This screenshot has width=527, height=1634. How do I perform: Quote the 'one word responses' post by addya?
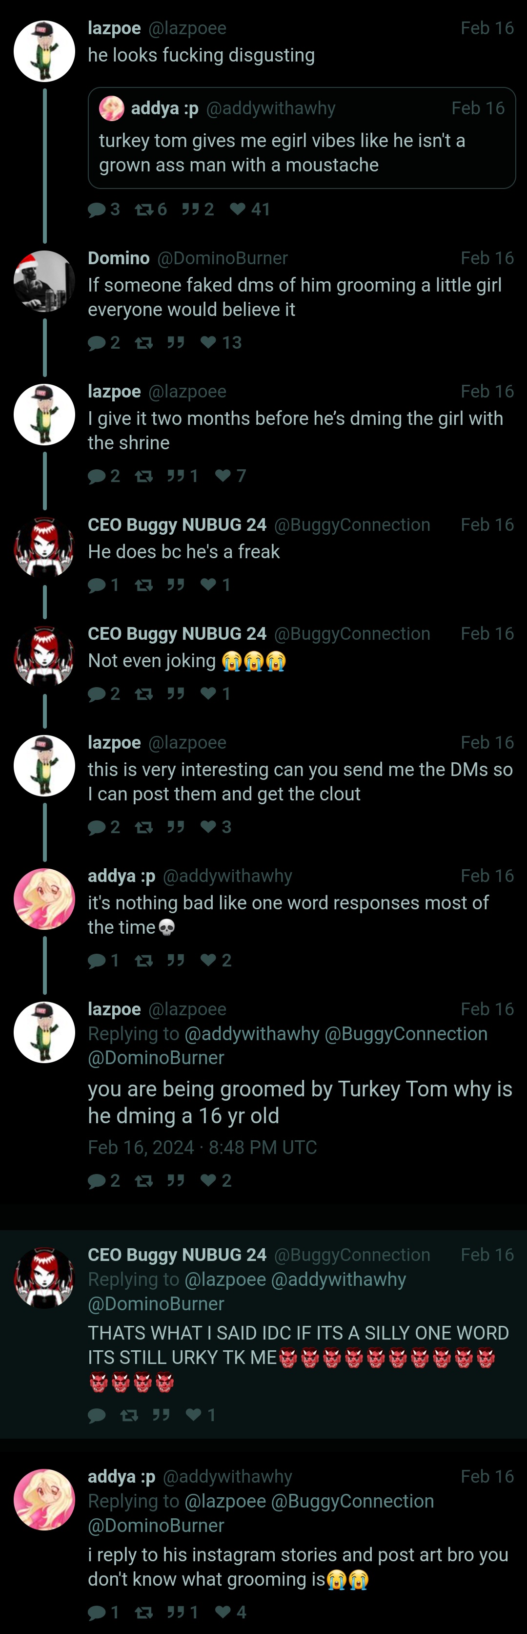click(x=176, y=961)
